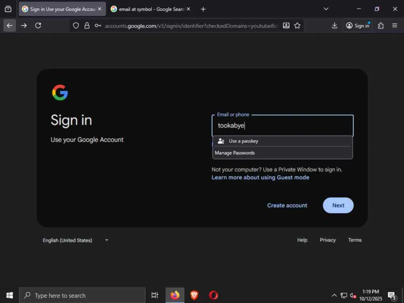Click the address bar URL

tap(191, 26)
